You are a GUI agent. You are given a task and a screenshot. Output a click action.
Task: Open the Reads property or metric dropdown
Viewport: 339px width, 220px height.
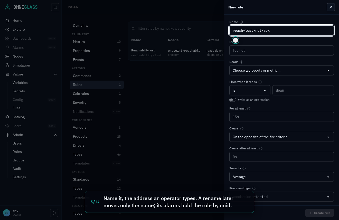tap(281, 70)
